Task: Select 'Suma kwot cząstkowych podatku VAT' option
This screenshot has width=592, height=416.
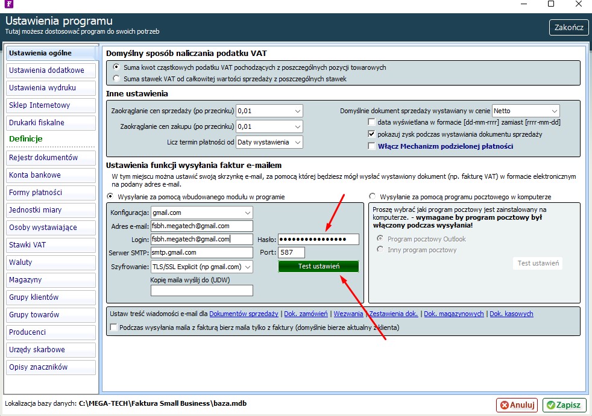Action: coord(117,67)
